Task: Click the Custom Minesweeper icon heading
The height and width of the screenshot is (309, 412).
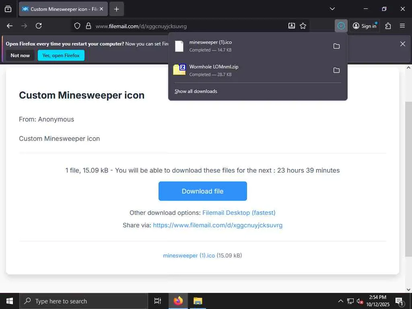Action: [x=82, y=95]
